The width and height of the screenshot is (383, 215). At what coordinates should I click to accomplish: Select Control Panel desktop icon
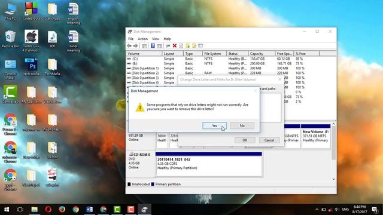pyautogui.click(x=10, y=69)
